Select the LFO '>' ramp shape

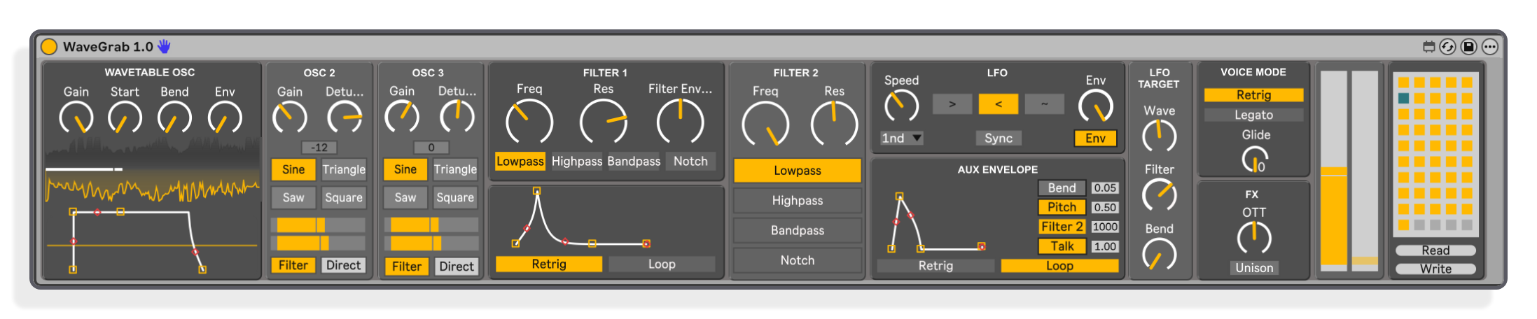pyautogui.click(x=952, y=104)
